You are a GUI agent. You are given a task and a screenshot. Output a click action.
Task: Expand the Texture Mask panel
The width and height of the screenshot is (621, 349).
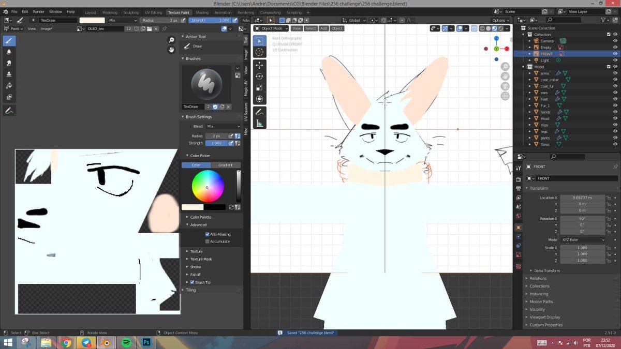(201, 259)
